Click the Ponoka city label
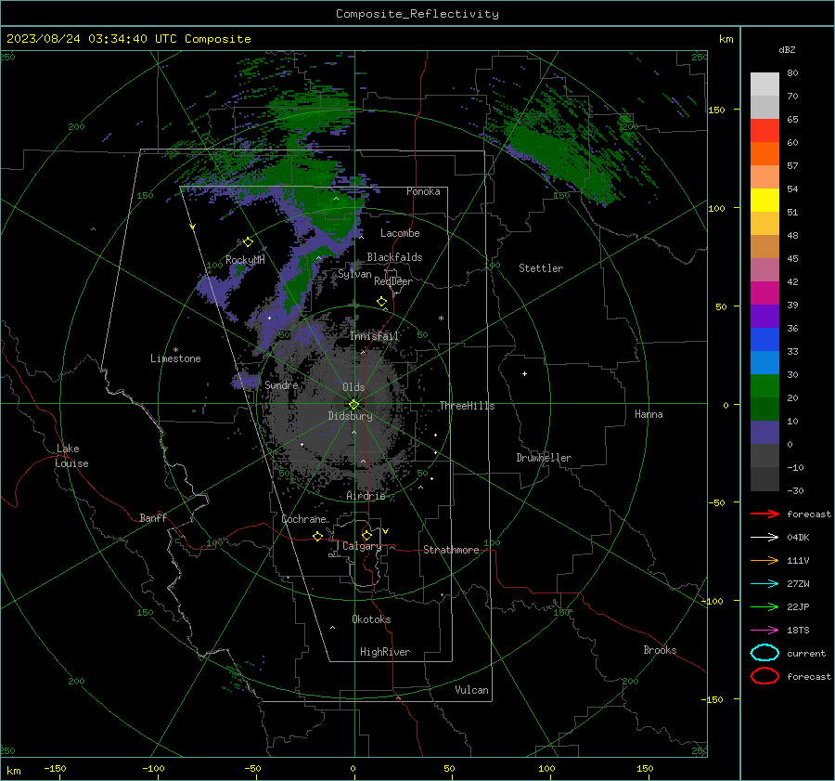Image resolution: width=835 pixels, height=781 pixels. pyautogui.click(x=423, y=191)
